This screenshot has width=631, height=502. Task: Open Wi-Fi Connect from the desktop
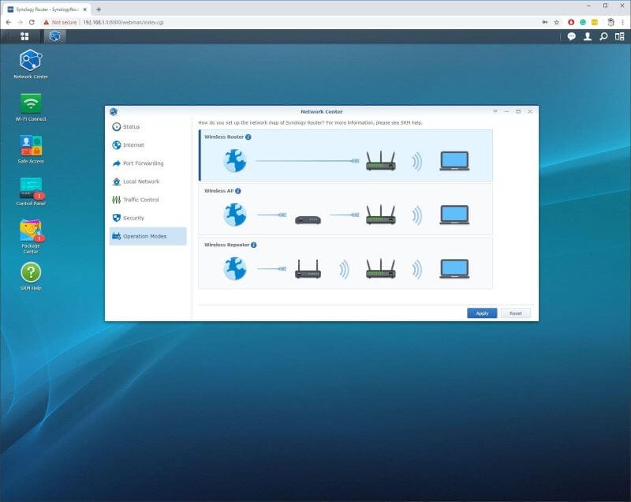pyautogui.click(x=31, y=103)
